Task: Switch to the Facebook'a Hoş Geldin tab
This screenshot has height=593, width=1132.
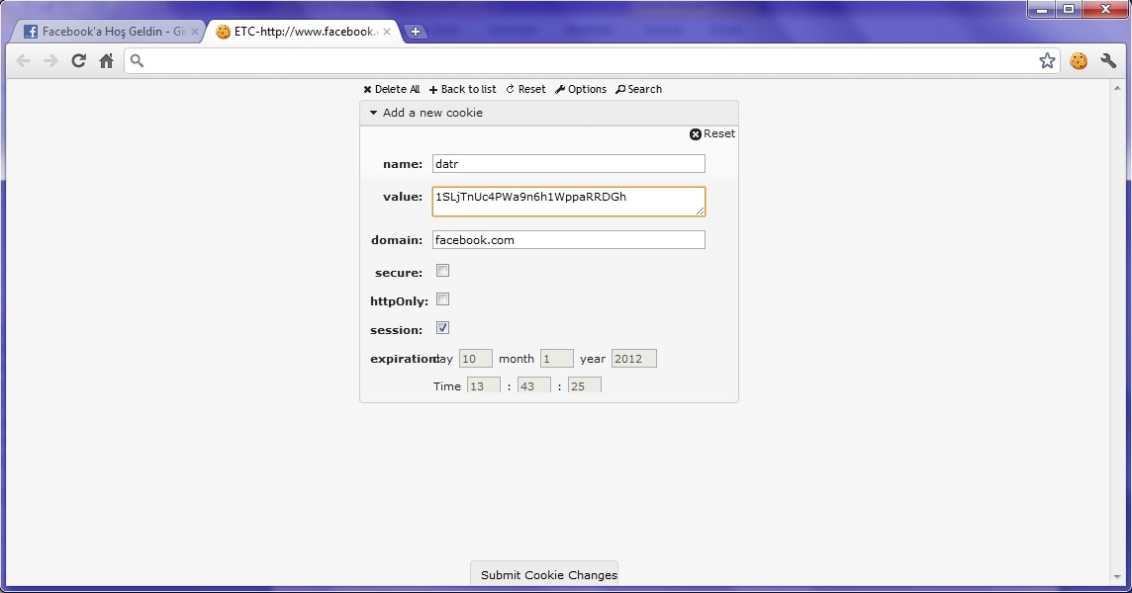Action: pyautogui.click(x=104, y=32)
